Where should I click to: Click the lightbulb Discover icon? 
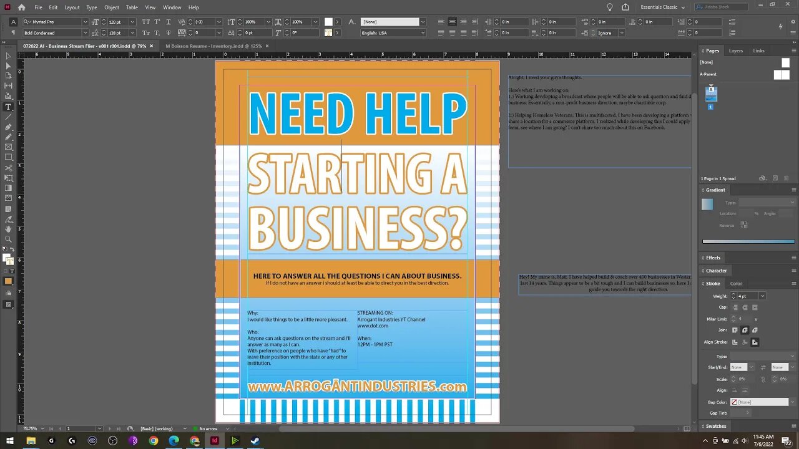click(610, 7)
